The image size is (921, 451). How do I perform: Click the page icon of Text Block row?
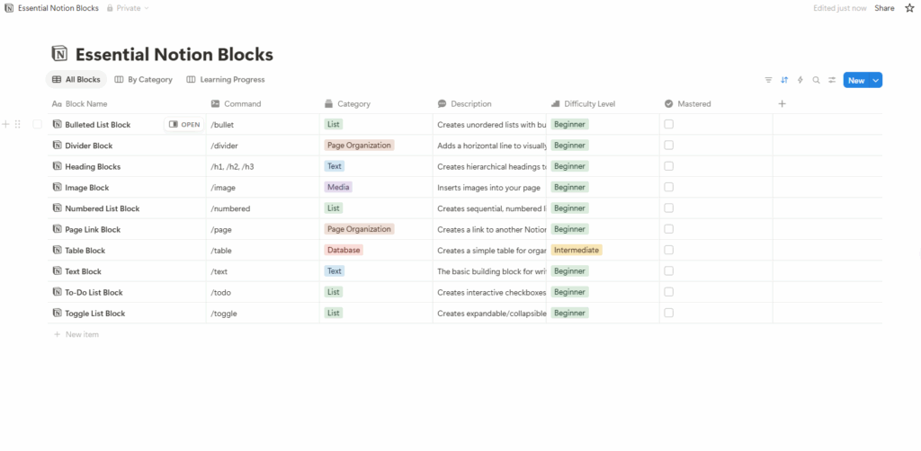57,271
